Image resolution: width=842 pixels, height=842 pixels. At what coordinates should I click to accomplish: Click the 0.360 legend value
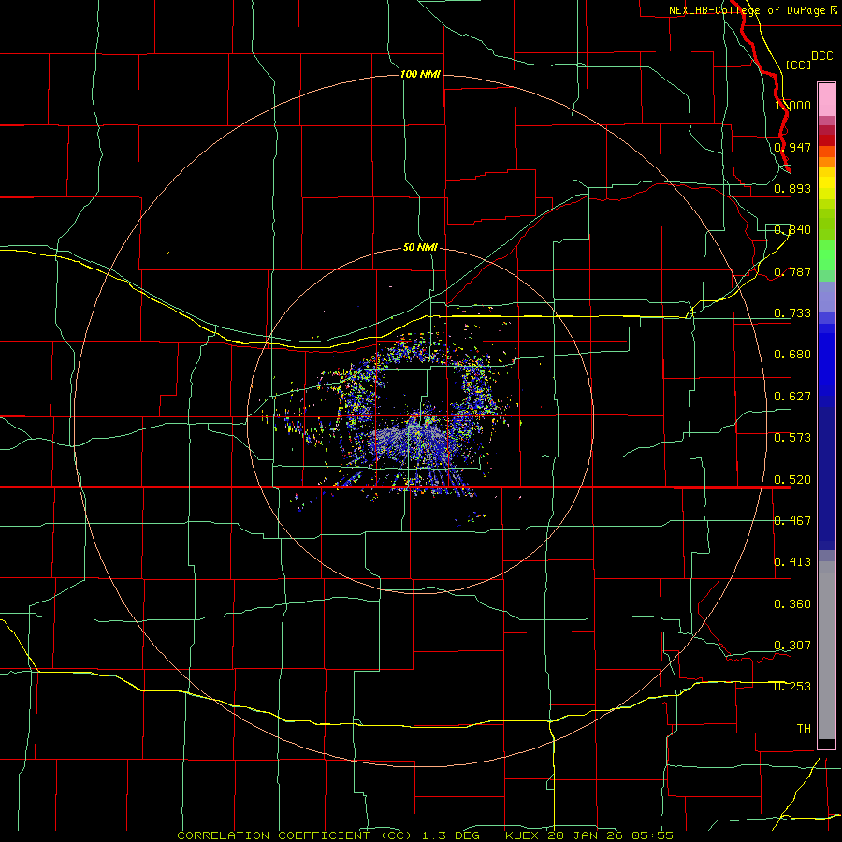[792, 604]
